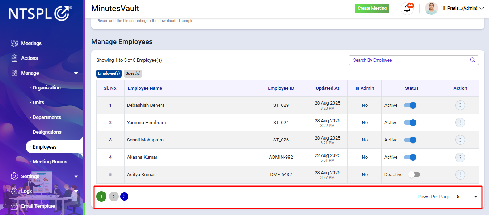Click employee ID ST_029
The width and height of the screenshot is (489, 215).
[281, 105]
